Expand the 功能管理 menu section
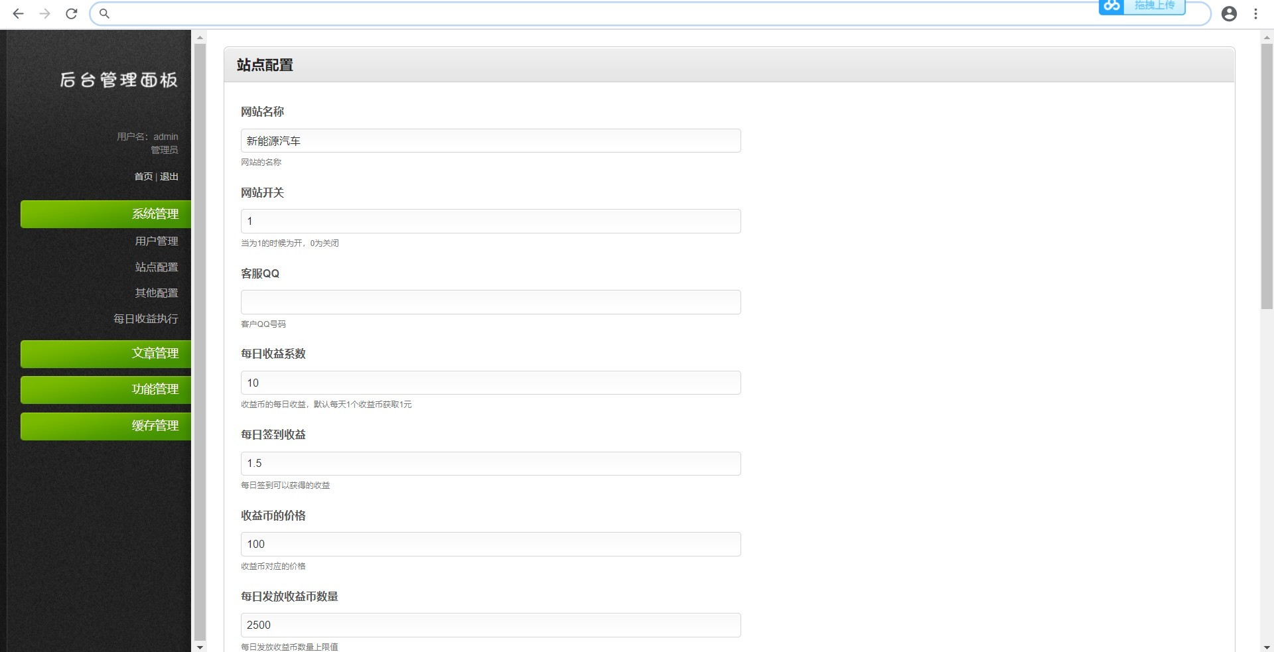The width and height of the screenshot is (1274, 652). click(x=106, y=389)
